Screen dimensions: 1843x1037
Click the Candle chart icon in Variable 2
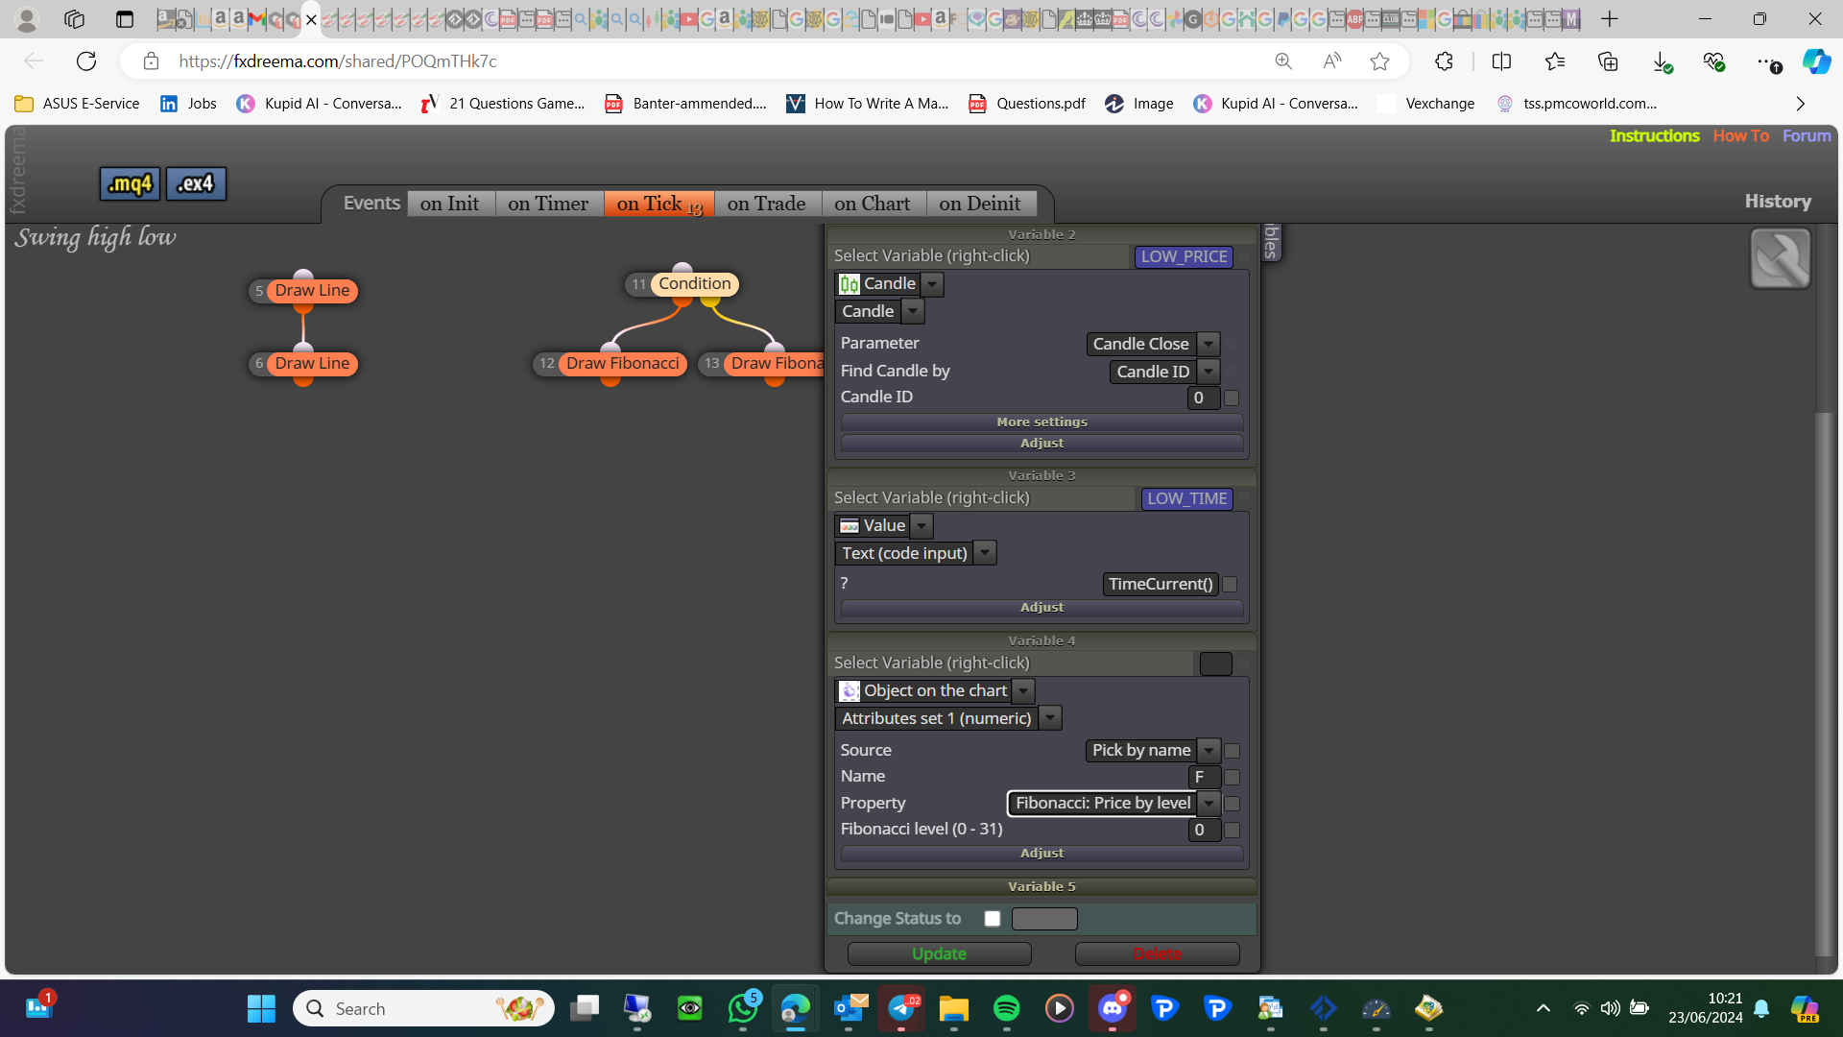click(849, 284)
